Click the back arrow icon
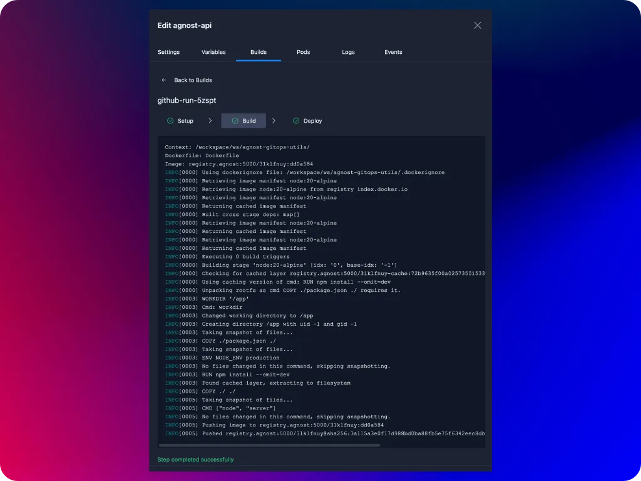641x481 pixels. click(164, 80)
